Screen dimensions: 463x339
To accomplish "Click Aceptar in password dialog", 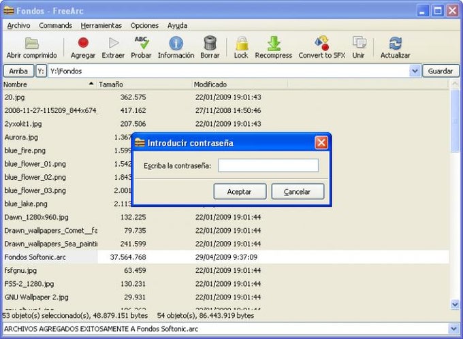I will 240,192.
